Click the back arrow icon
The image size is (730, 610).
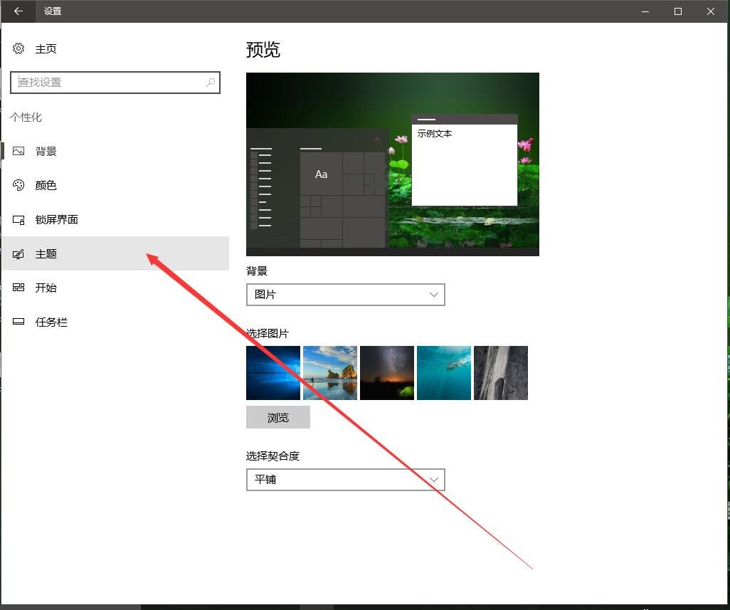(x=18, y=11)
